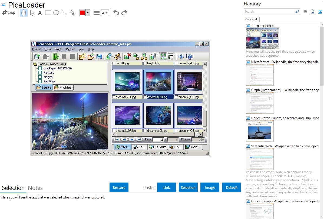The height and width of the screenshot is (219, 324).
Task: Open the Task menu in PicaLoader
Action: pyautogui.click(x=48, y=49)
